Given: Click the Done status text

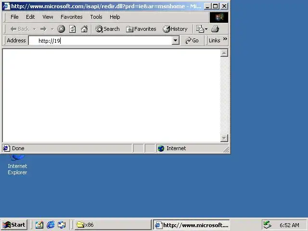Looking at the screenshot, I should pos(18,148).
